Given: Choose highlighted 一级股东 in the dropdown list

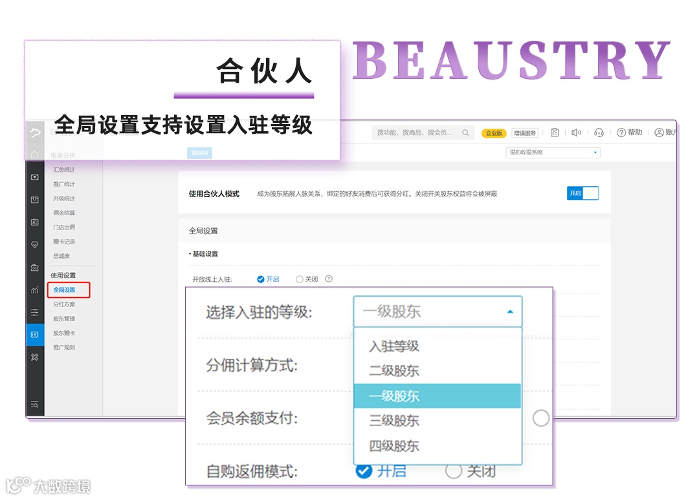Looking at the screenshot, I should pyautogui.click(x=438, y=396).
